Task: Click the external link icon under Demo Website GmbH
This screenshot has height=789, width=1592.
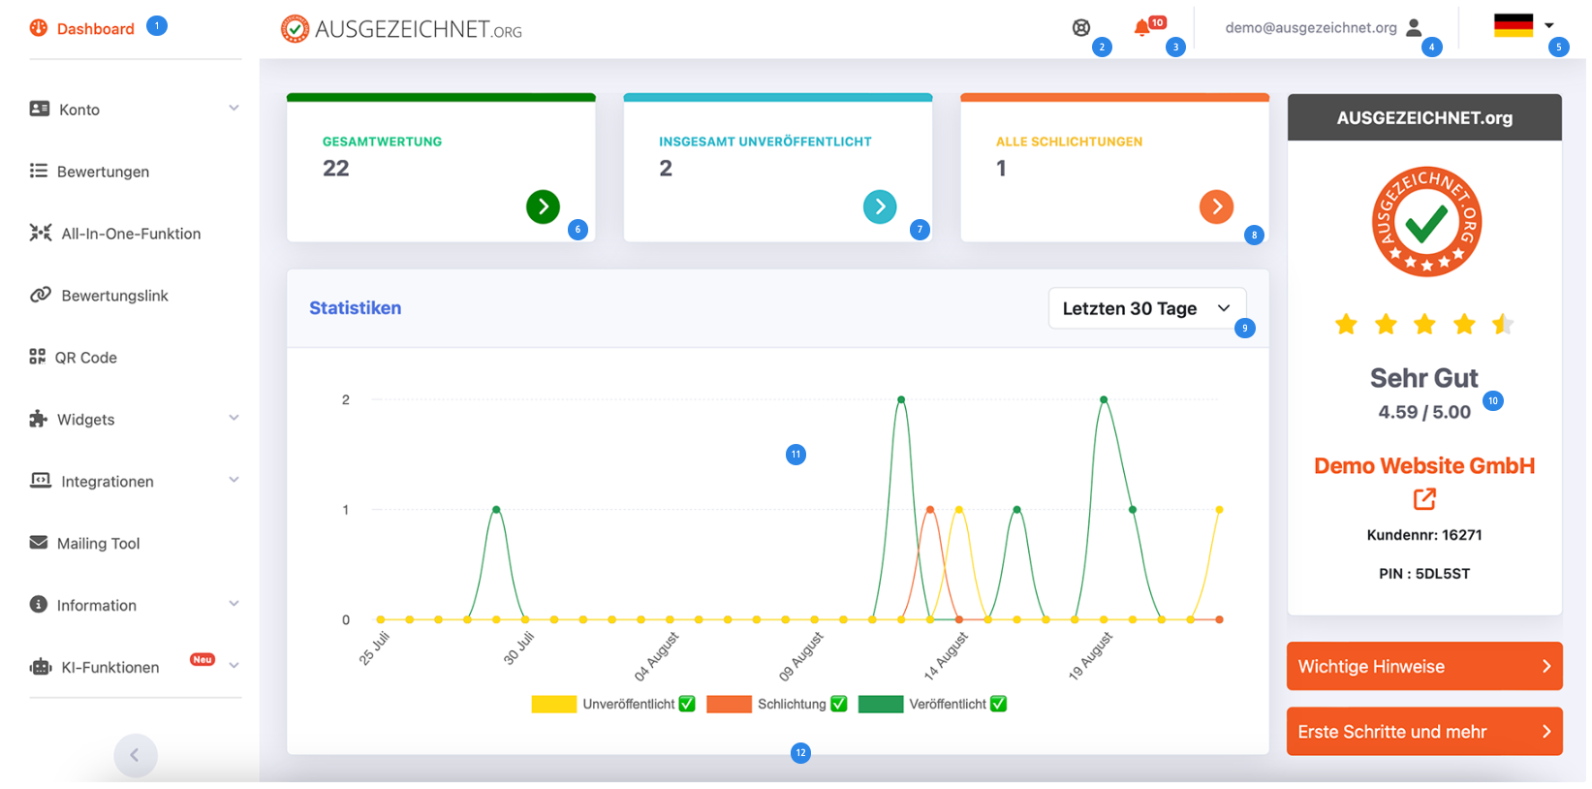Action: [1424, 499]
